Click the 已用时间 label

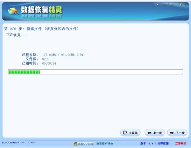pyautogui.click(x=30, y=63)
